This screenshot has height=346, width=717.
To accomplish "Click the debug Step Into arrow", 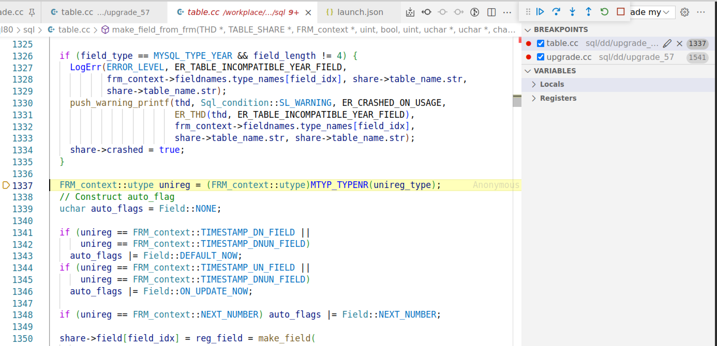I will click(572, 12).
